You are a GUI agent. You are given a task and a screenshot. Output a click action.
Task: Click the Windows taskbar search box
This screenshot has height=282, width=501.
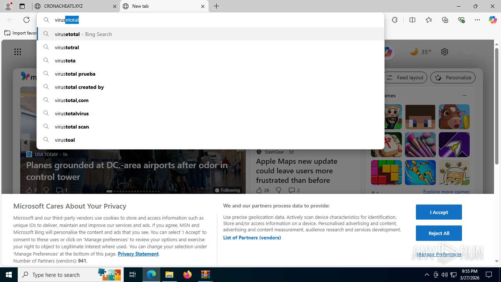70,275
